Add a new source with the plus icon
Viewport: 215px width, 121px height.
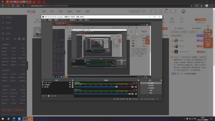click(43, 96)
